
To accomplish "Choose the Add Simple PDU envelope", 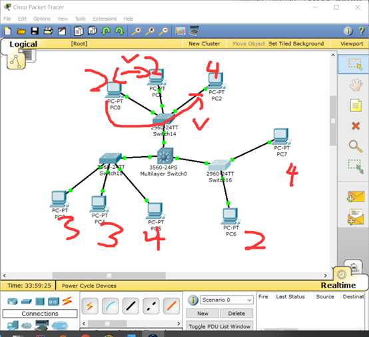I will point(356,197).
